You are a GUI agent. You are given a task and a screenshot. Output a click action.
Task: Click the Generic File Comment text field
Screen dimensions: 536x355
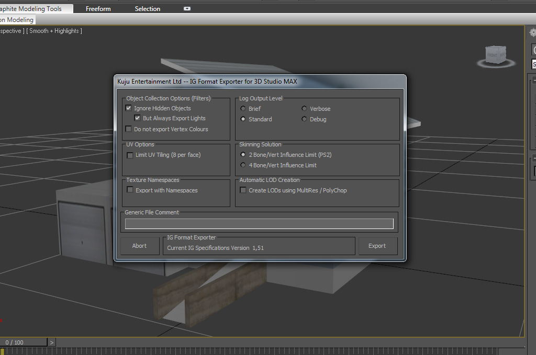point(259,224)
